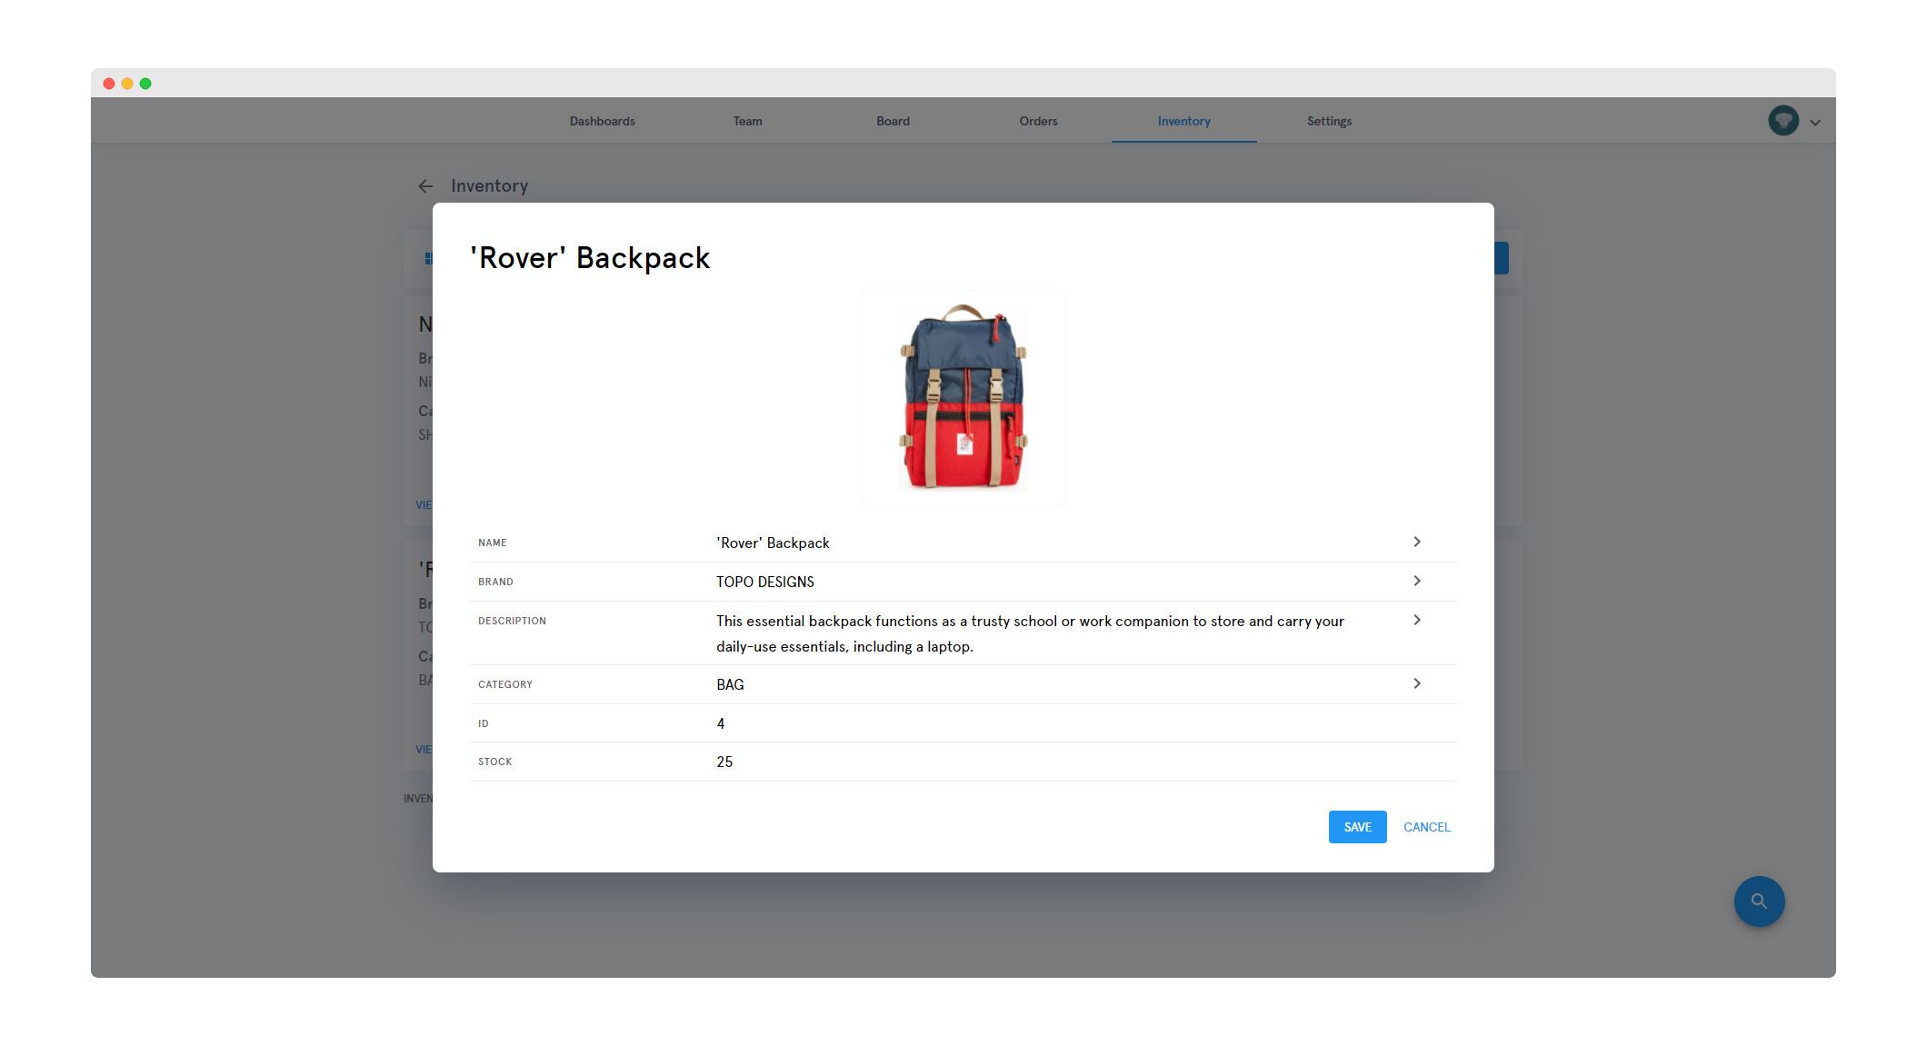Image resolution: width=1927 pixels, height=1046 pixels.
Task: Expand the DESCRIPTION row chevron
Action: click(1416, 620)
